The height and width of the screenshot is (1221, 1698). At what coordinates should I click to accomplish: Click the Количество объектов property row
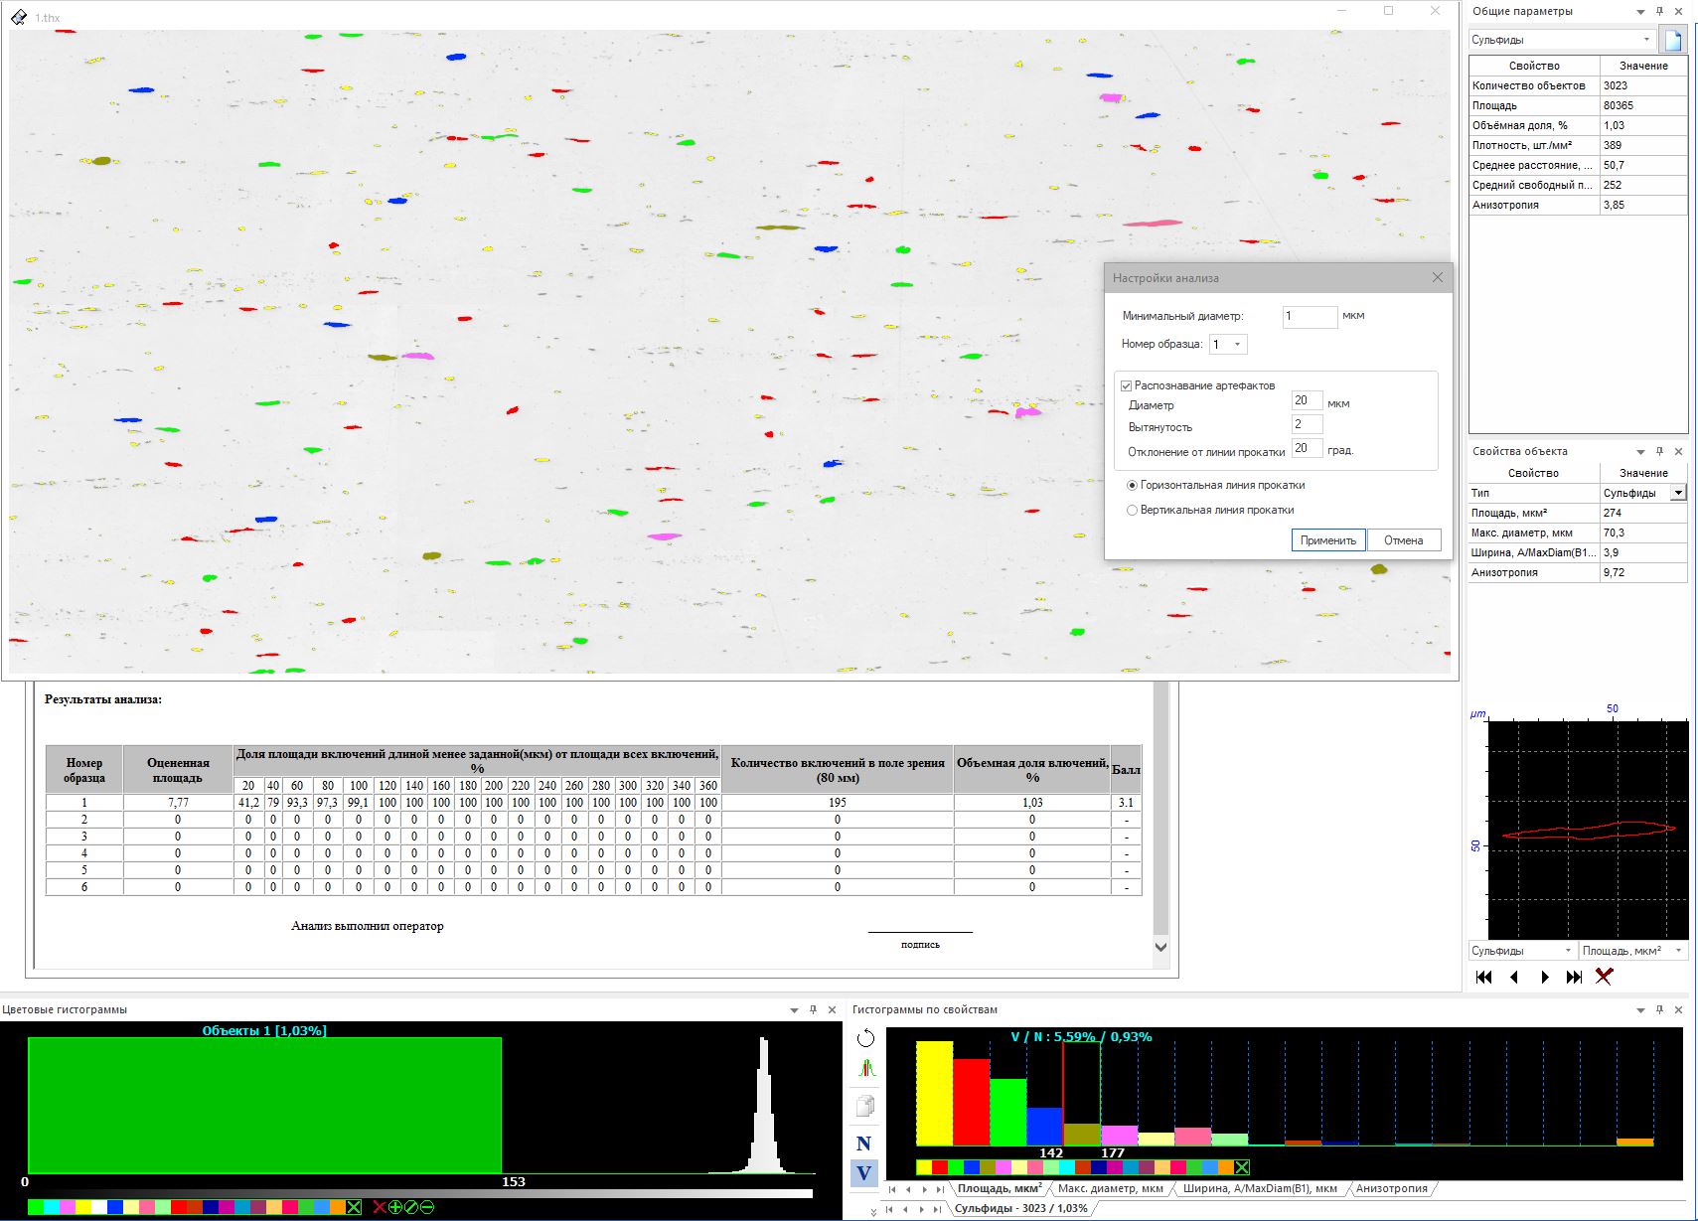point(1578,85)
